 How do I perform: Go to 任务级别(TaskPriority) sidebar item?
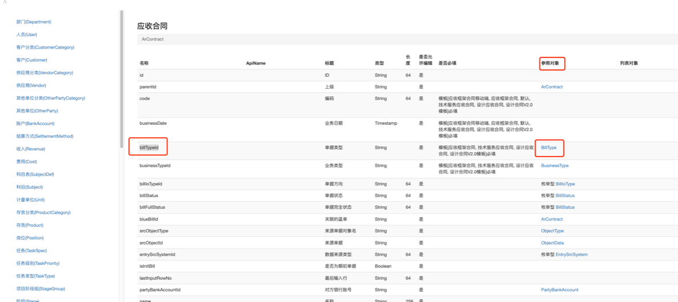(38, 263)
